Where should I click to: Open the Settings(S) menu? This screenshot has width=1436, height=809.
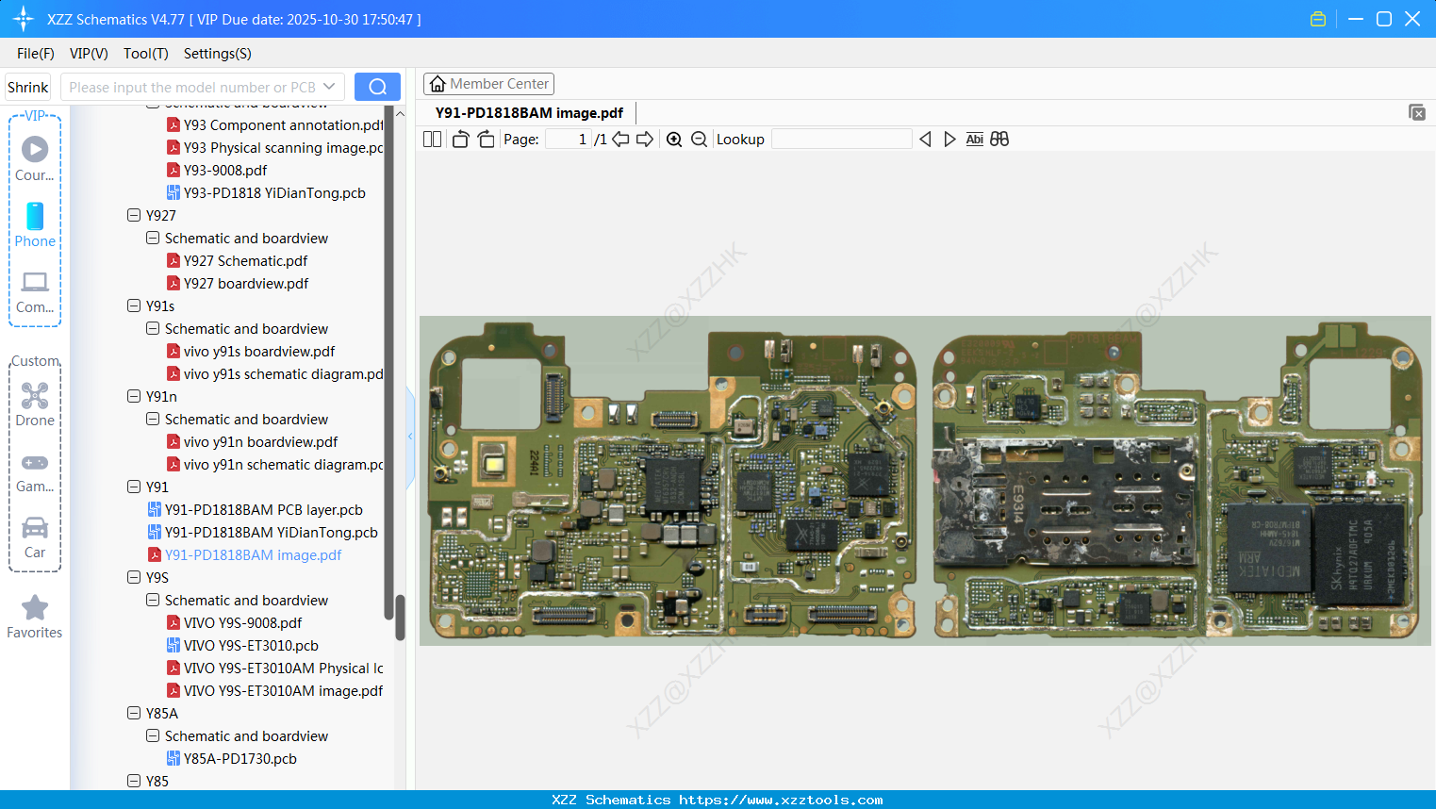click(217, 54)
